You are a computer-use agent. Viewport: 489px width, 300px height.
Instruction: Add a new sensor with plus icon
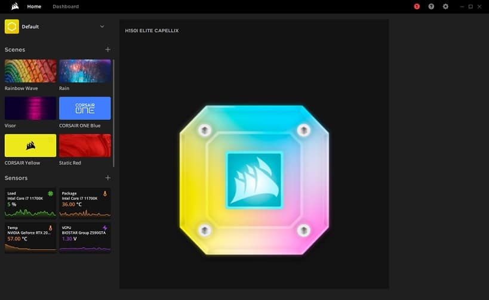(107, 178)
